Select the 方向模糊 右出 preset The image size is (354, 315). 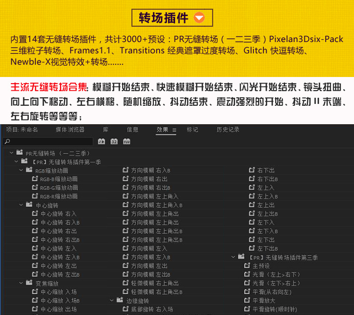149,179
